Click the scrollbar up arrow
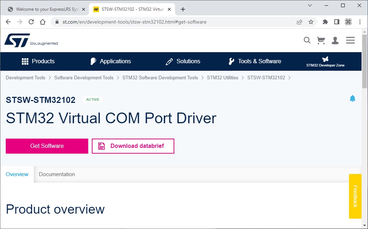This screenshot has width=368, height=229. [364, 32]
